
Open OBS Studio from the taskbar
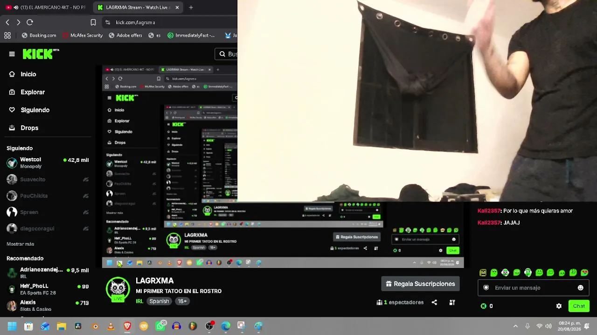pyautogui.click(x=209, y=327)
